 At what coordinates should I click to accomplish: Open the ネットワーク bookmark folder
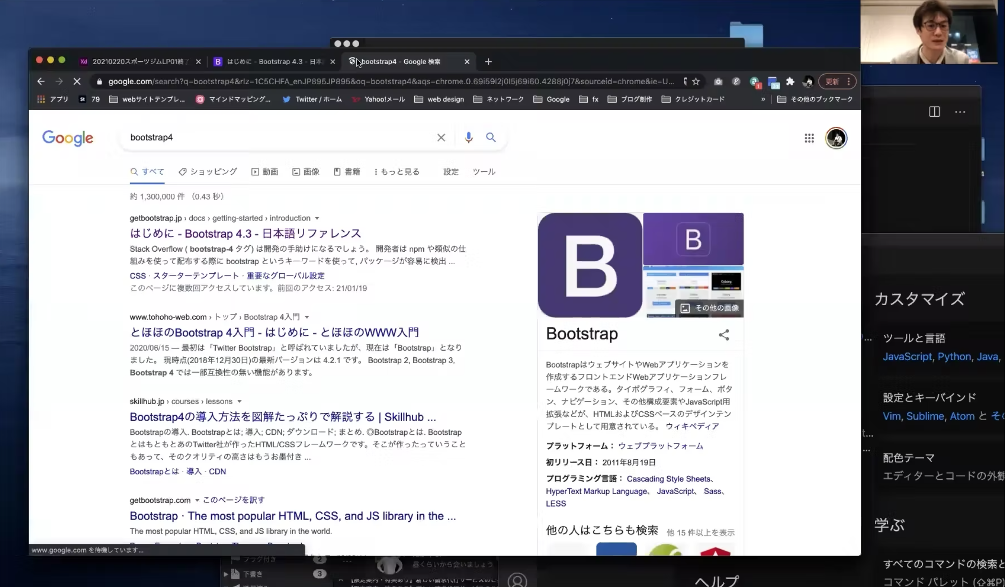pos(498,99)
